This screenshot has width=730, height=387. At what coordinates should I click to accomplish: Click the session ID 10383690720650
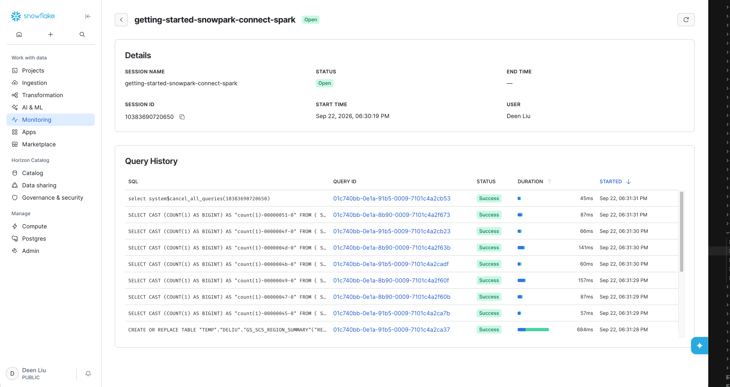(149, 117)
